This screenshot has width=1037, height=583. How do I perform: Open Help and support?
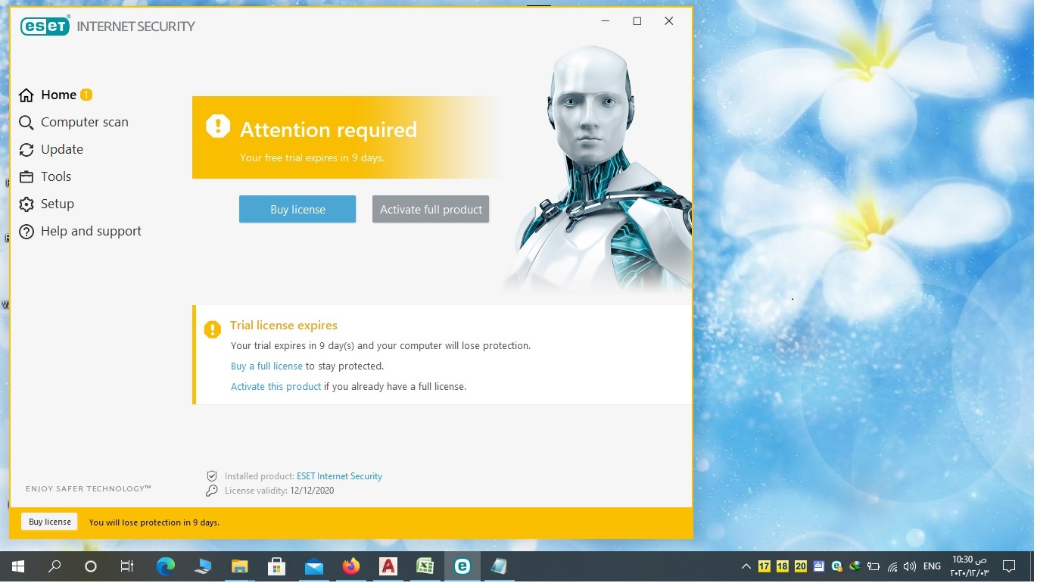coord(80,231)
